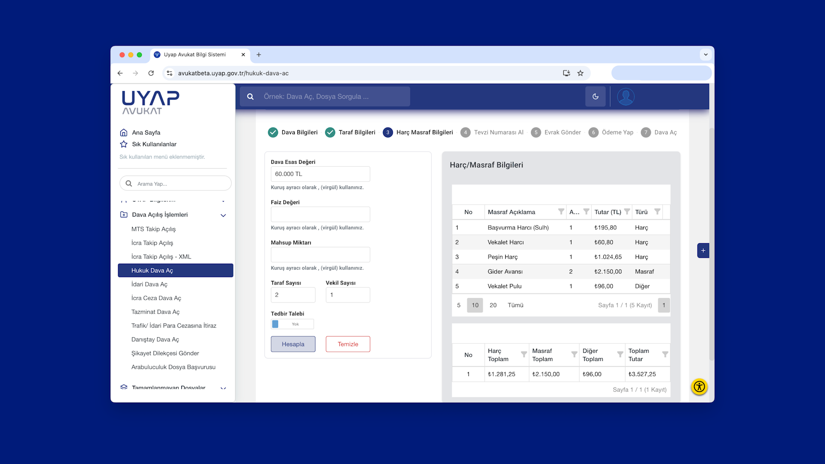The width and height of the screenshot is (825, 464).
Task: Click the Hesapla button
Action: pos(293,344)
